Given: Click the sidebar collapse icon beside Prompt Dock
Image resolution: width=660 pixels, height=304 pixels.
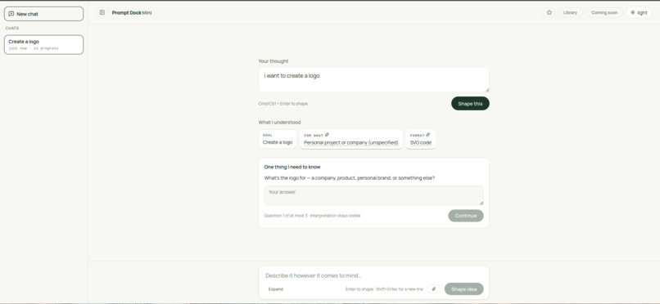Looking at the screenshot, I should 102,12.
